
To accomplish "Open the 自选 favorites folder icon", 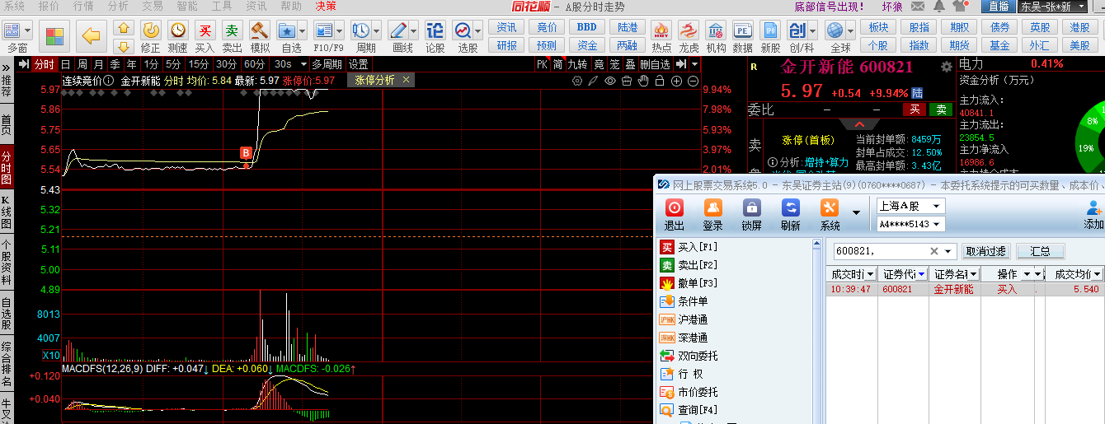I will tap(287, 31).
